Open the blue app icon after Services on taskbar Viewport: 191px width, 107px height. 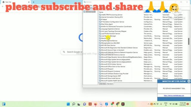point(107,104)
